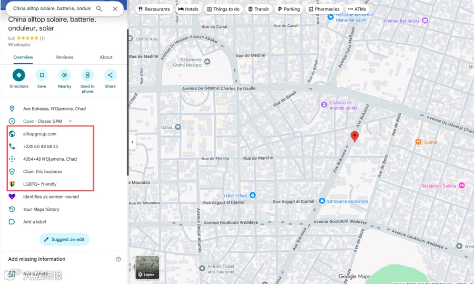This screenshot has height=284, width=474.
Task: Save this place to a list
Action: click(42, 79)
